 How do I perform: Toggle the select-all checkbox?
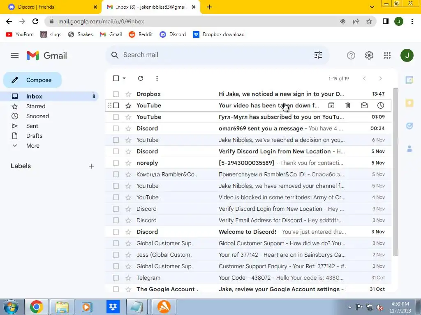tap(116, 78)
